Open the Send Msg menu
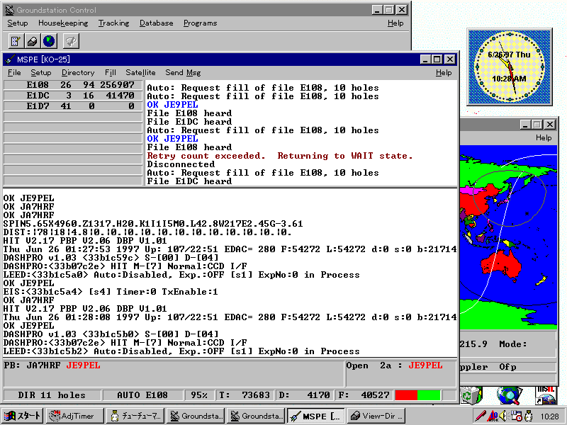This screenshot has width=567, height=425. 183,72
